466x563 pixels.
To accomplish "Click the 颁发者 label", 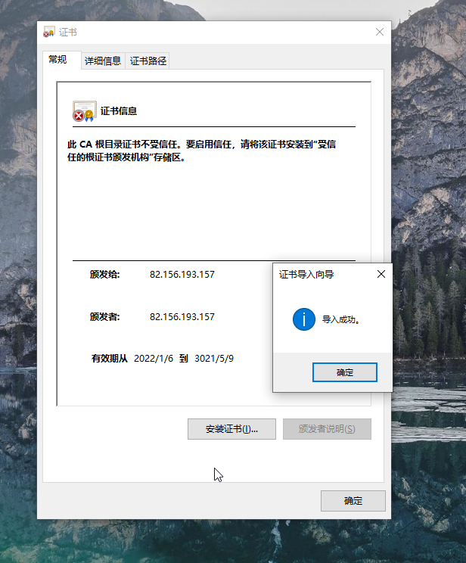I will coord(104,317).
